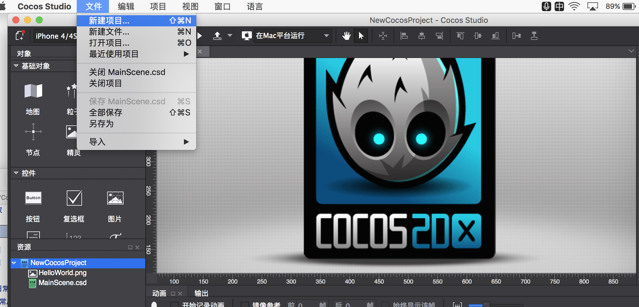This screenshot has height=307, width=639.
Task: Select the 按钮 Button widget icon
Action: click(33, 198)
